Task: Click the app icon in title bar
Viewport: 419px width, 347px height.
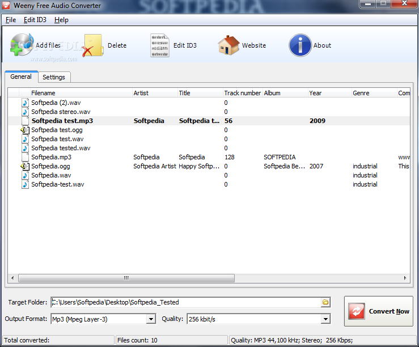Action: pyautogui.click(x=6, y=5)
